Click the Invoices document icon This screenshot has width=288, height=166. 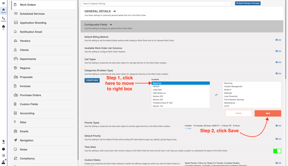[x=15, y=86]
